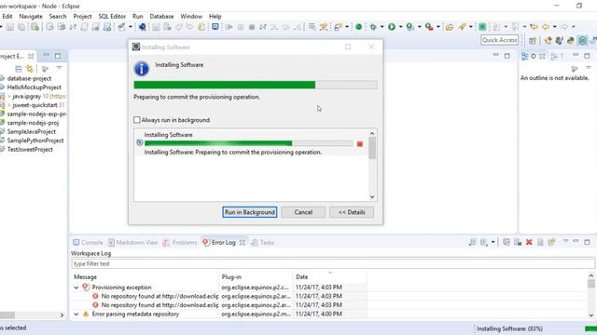
Task: Click the blue globe search icon in toolbar
Action: pos(143,27)
